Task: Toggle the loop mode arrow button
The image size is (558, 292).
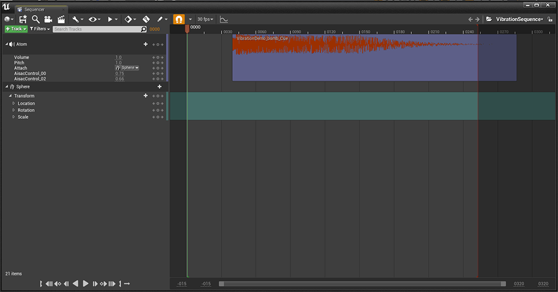Action: 127,284
